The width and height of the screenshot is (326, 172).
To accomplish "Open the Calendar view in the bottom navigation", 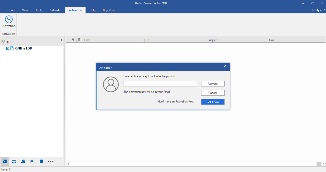I will (14, 161).
